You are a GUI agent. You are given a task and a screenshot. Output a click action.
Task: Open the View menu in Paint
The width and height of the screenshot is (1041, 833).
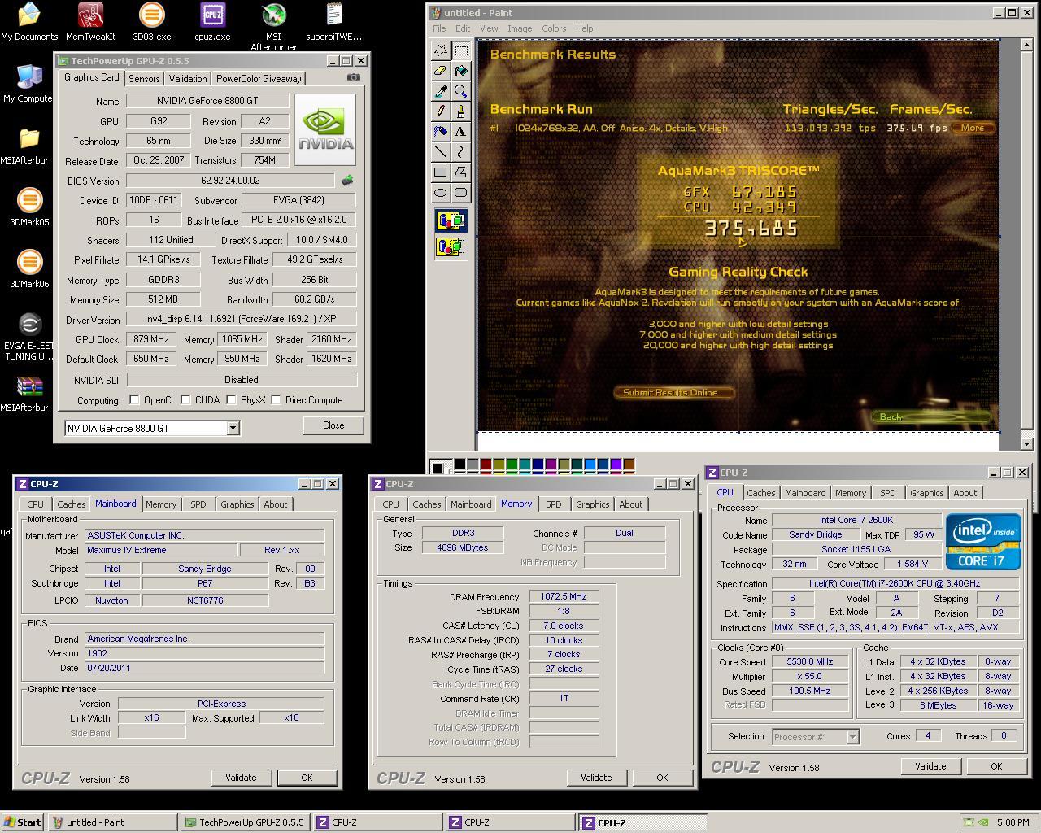[x=489, y=28]
